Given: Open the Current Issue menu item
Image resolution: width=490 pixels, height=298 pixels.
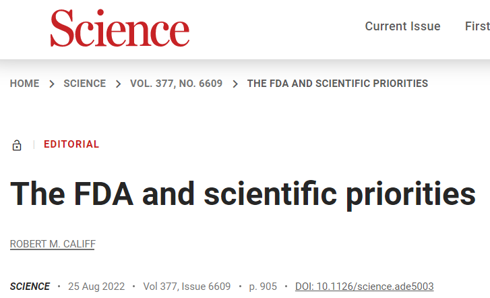Looking at the screenshot, I should click(402, 26).
